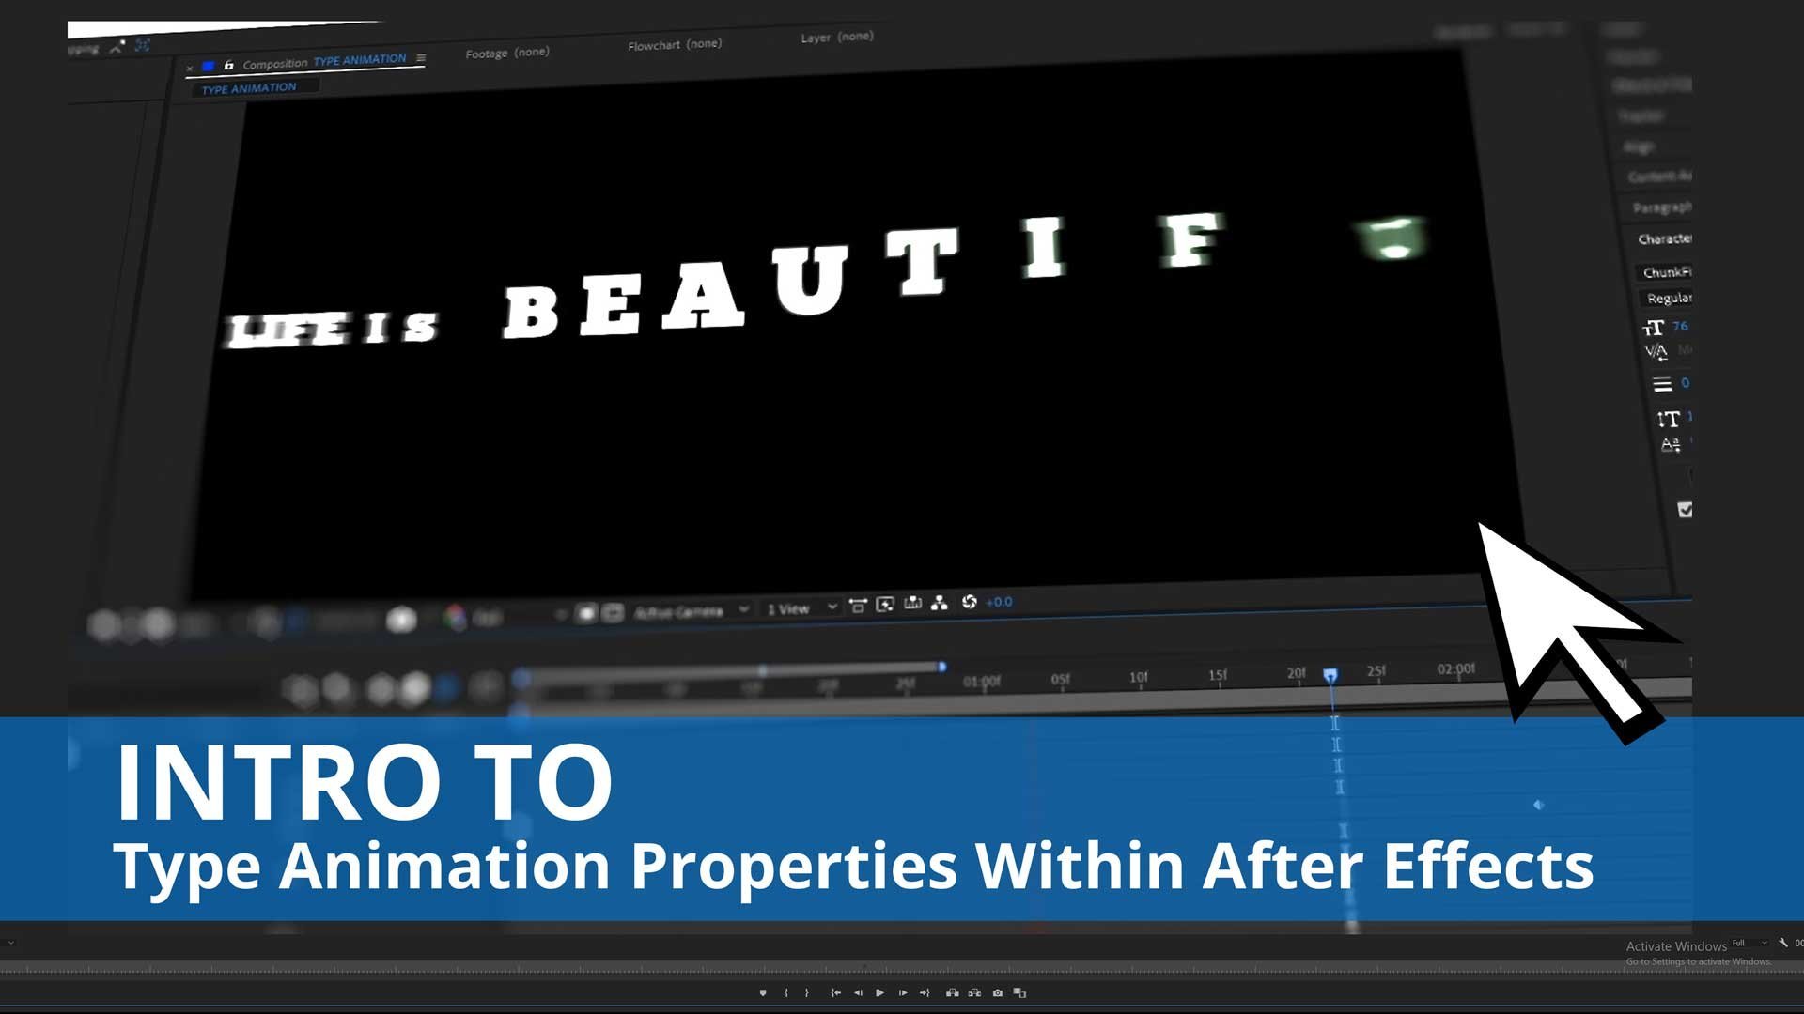Click the Comparison View icon
The height and width of the screenshot is (1014, 1804).
tap(1020, 992)
